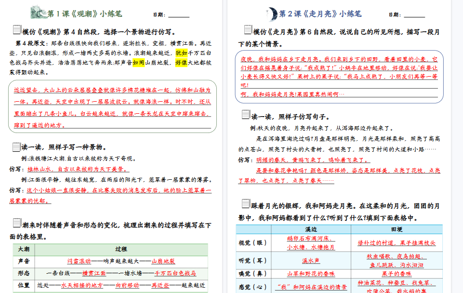Click the red answer 山崩地裂 in the 声音 row
463x293 pixels.
point(163,261)
